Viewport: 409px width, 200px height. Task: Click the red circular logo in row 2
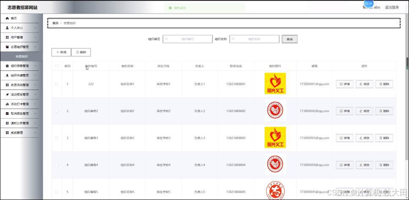tap(275, 111)
